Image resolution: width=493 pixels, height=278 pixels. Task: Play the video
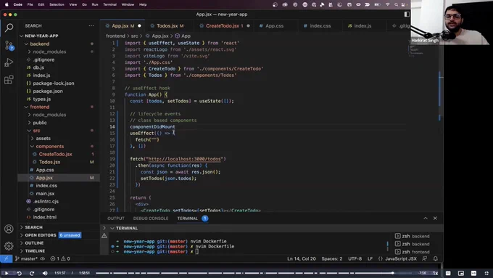coord(6,273)
